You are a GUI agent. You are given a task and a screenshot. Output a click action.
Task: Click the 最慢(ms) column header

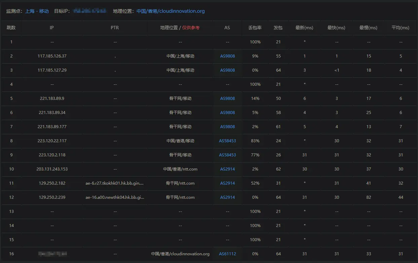click(x=368, y=28)
